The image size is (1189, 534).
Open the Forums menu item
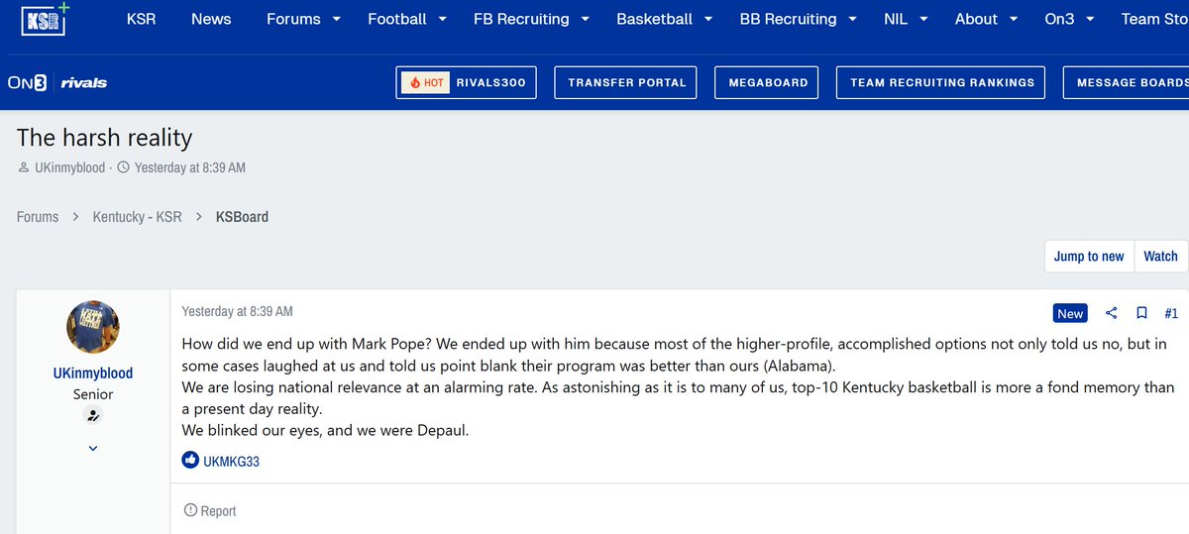tap(293, 19)
